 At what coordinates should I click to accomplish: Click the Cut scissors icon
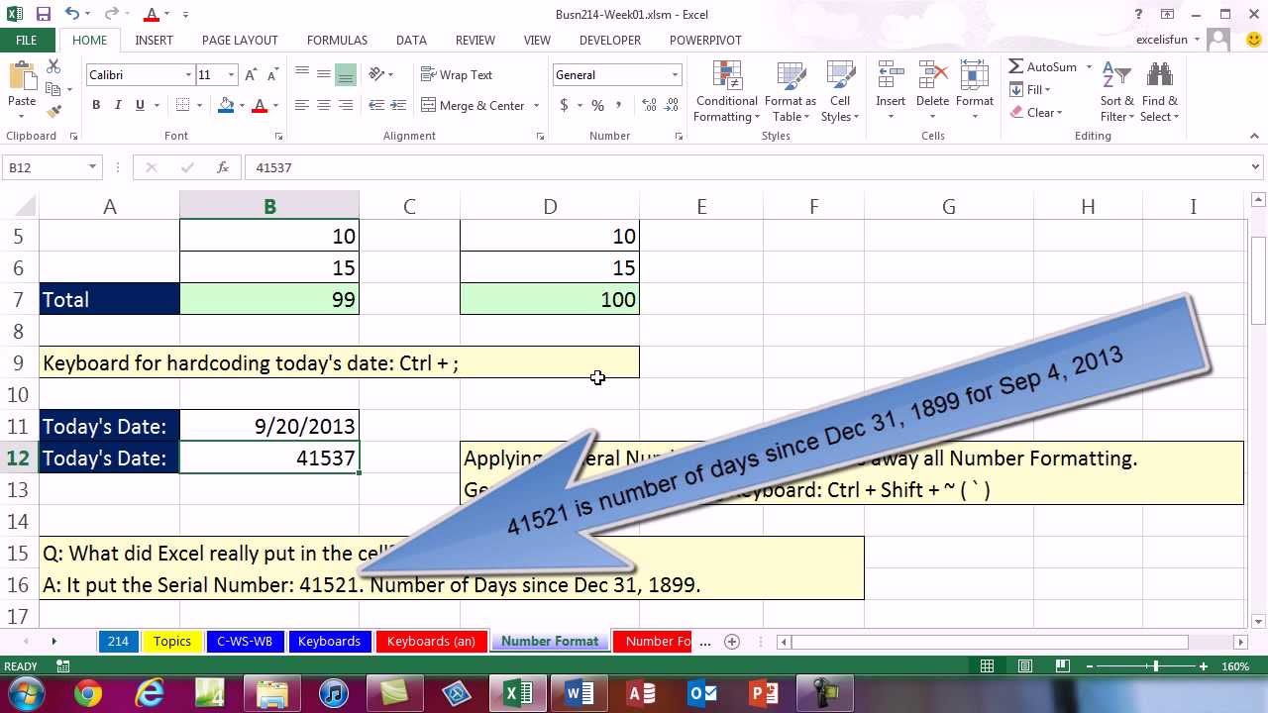click(53, 67)
